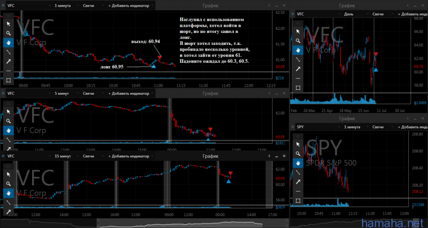This screenshot has height=228, width=428.
Task: Select the cursor tool in the VFC 1-minute chart
Action: pyautogui.click(x=8, y=24)
